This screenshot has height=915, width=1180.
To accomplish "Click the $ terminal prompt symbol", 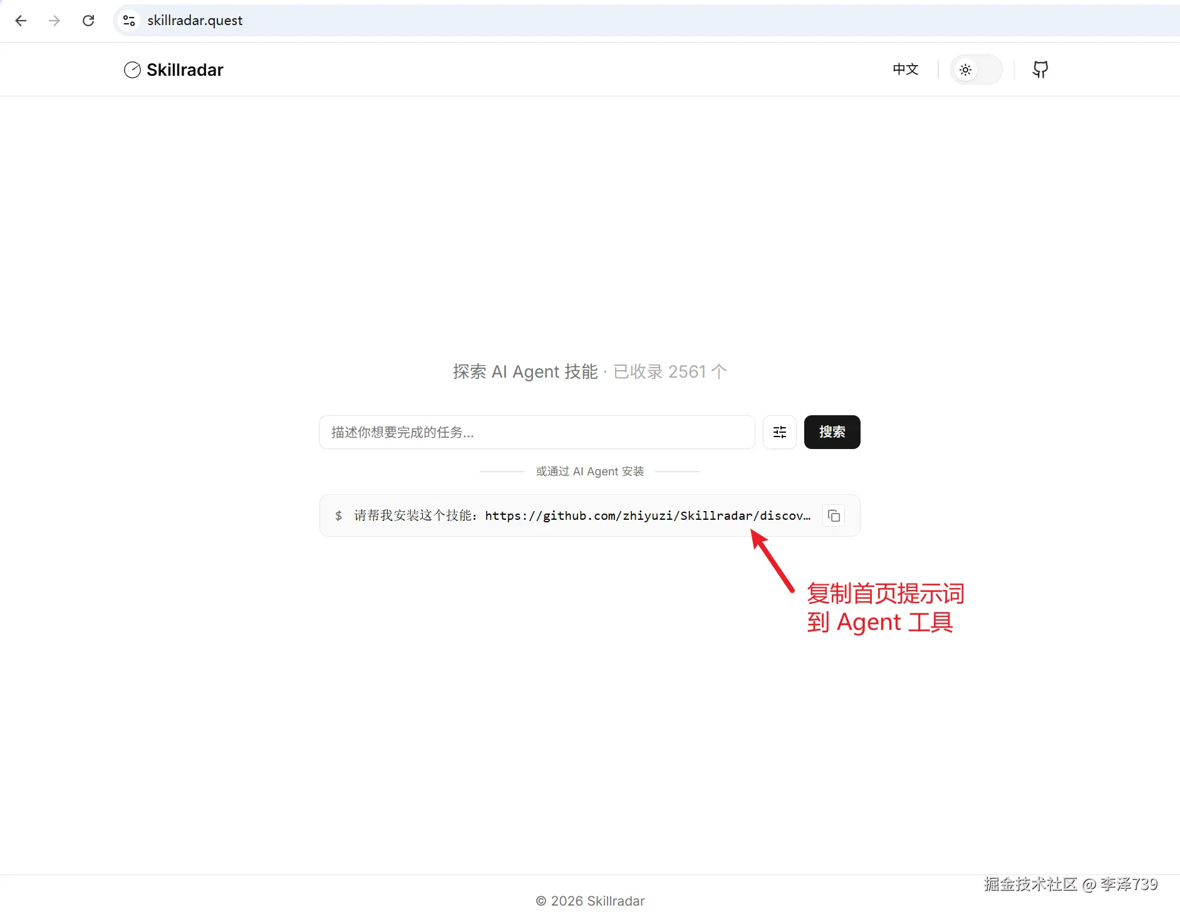I will click(338, 515).
